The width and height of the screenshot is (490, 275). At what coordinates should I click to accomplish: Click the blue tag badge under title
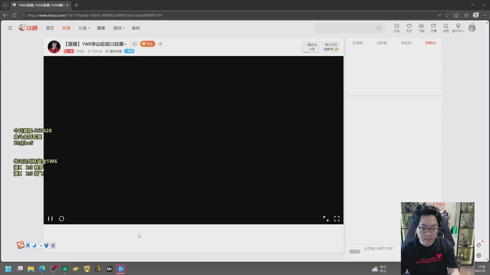point(129,51)
